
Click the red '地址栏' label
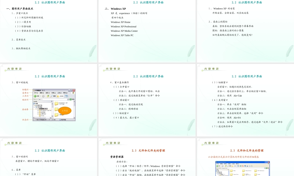25,100
